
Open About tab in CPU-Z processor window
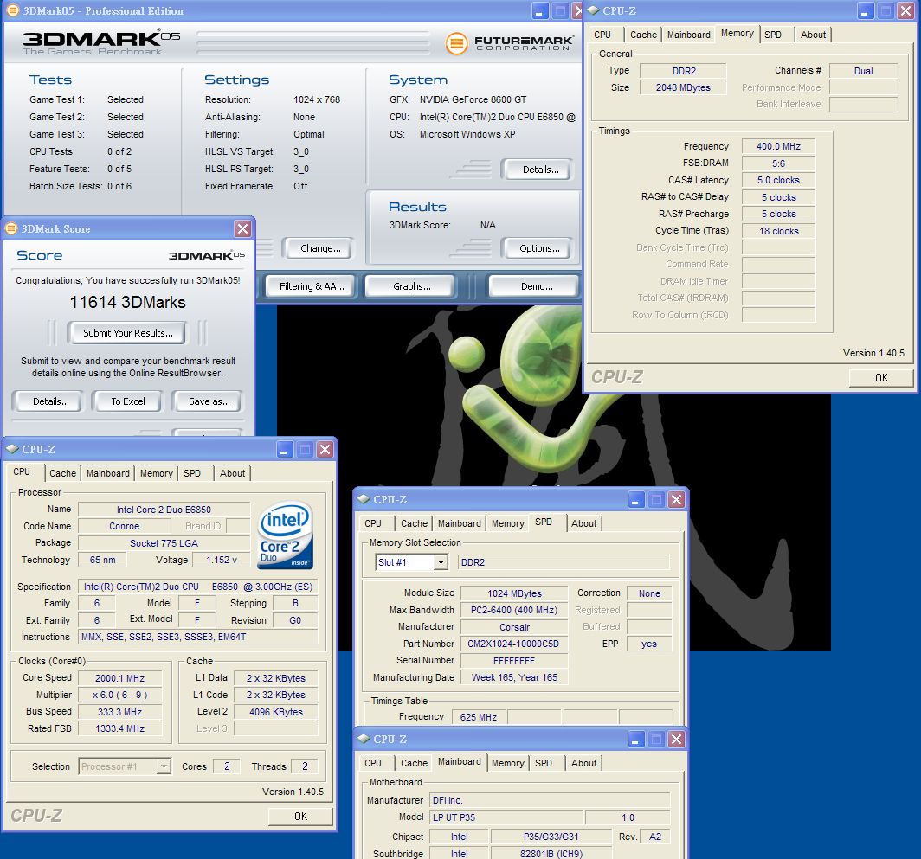pos(233,473)
